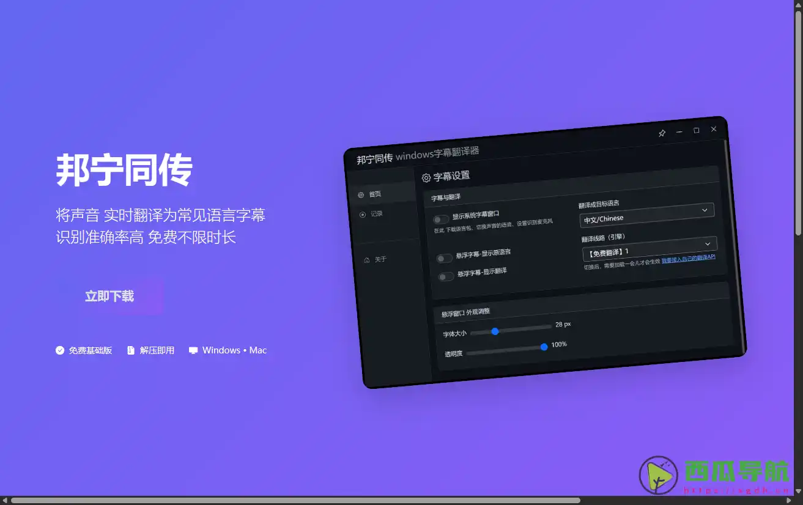
Task: Click the 立即下载 download button
Action: click(109, 296)
